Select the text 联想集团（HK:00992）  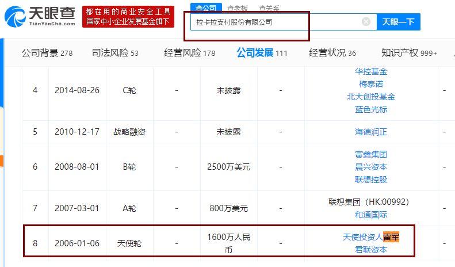(369, 202)
